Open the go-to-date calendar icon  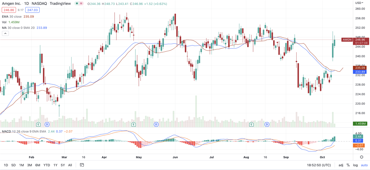82,165
